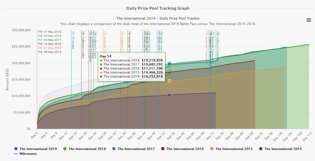This screenshot has height=161, width=315.
Task: Click the "TI5: 01 May 2015" start label
Action: (x=50, y=48)
